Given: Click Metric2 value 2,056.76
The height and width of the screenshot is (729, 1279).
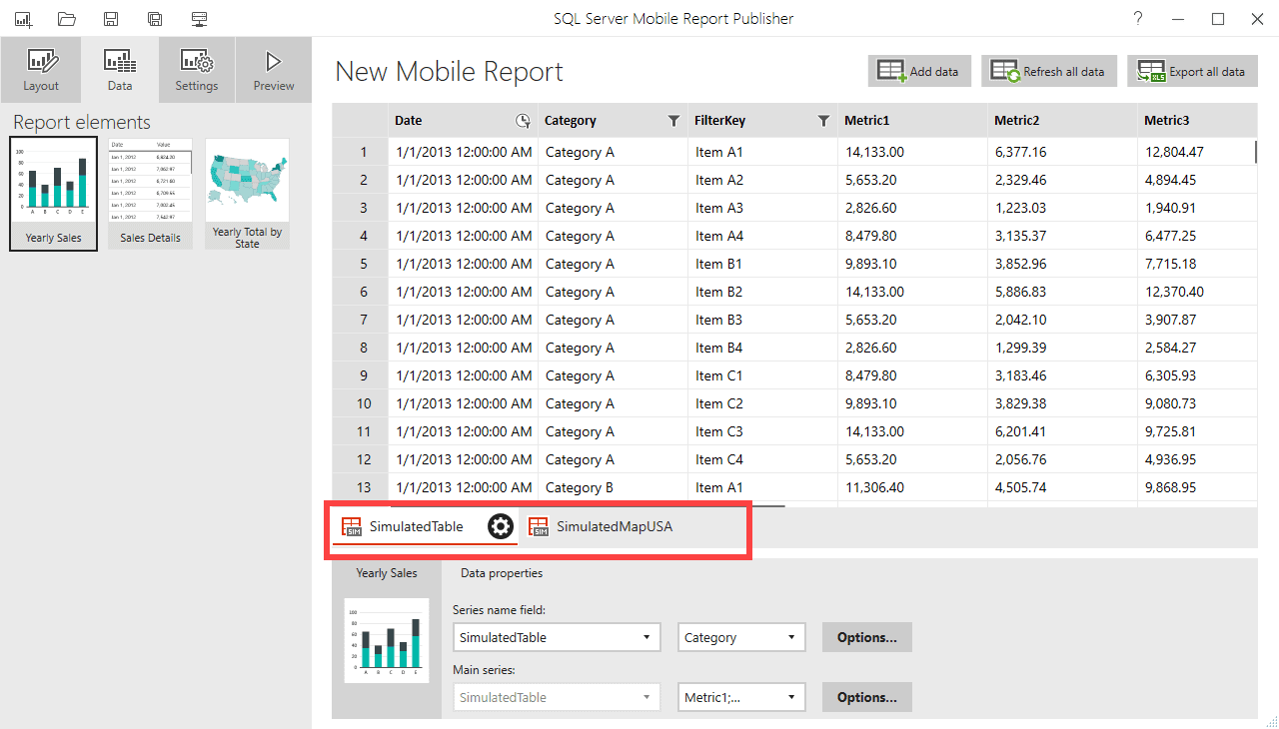Looking at the screenshot, I should click(1062, 459).
